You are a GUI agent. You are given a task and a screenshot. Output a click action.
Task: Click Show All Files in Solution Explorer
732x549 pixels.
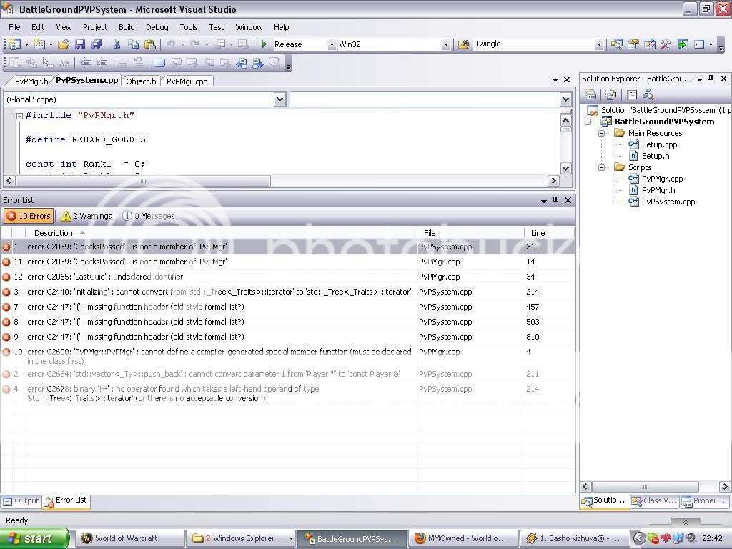click(x=611, y=94)
